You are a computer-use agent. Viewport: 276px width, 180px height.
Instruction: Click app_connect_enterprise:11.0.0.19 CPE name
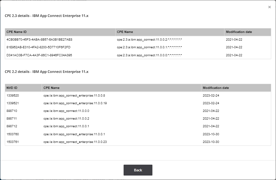75,103
